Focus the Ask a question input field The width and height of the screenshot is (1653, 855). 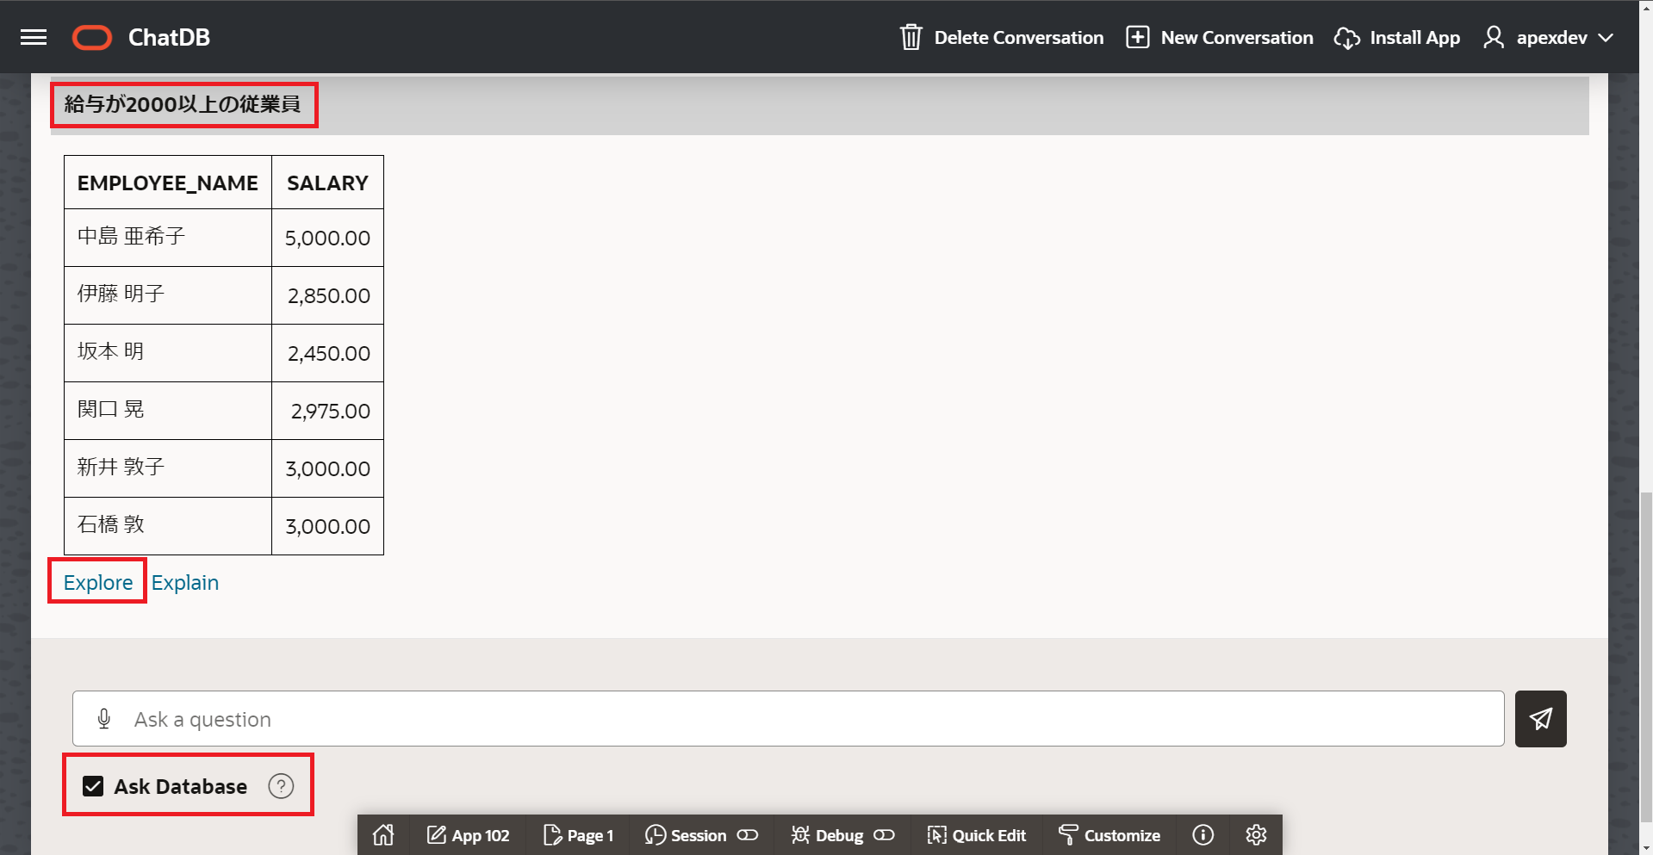click(x=788, y=719)
